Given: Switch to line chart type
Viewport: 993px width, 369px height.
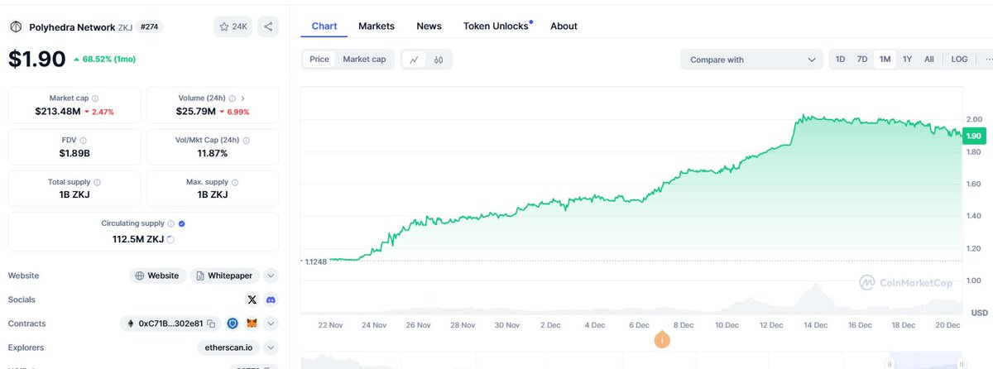Looking at the screenshot, I should (414, 60).
